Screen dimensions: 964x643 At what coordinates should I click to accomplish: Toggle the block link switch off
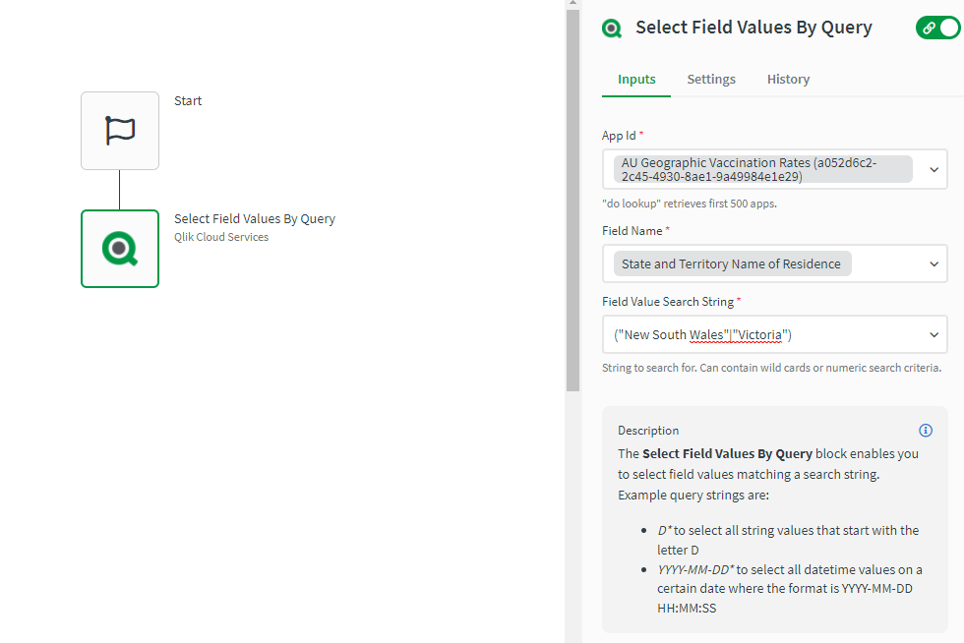click(x=936, y=28)
